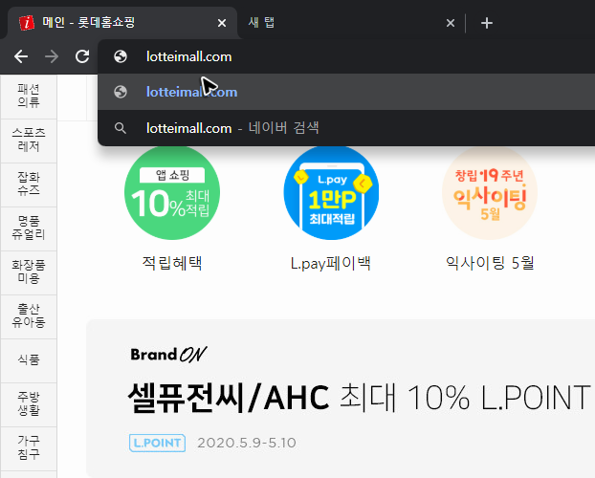The width and height of the screenshot is (595, 478).
Task: Close the 새 탭 tab
Action: pyautogui.click(x=451, y=23)
